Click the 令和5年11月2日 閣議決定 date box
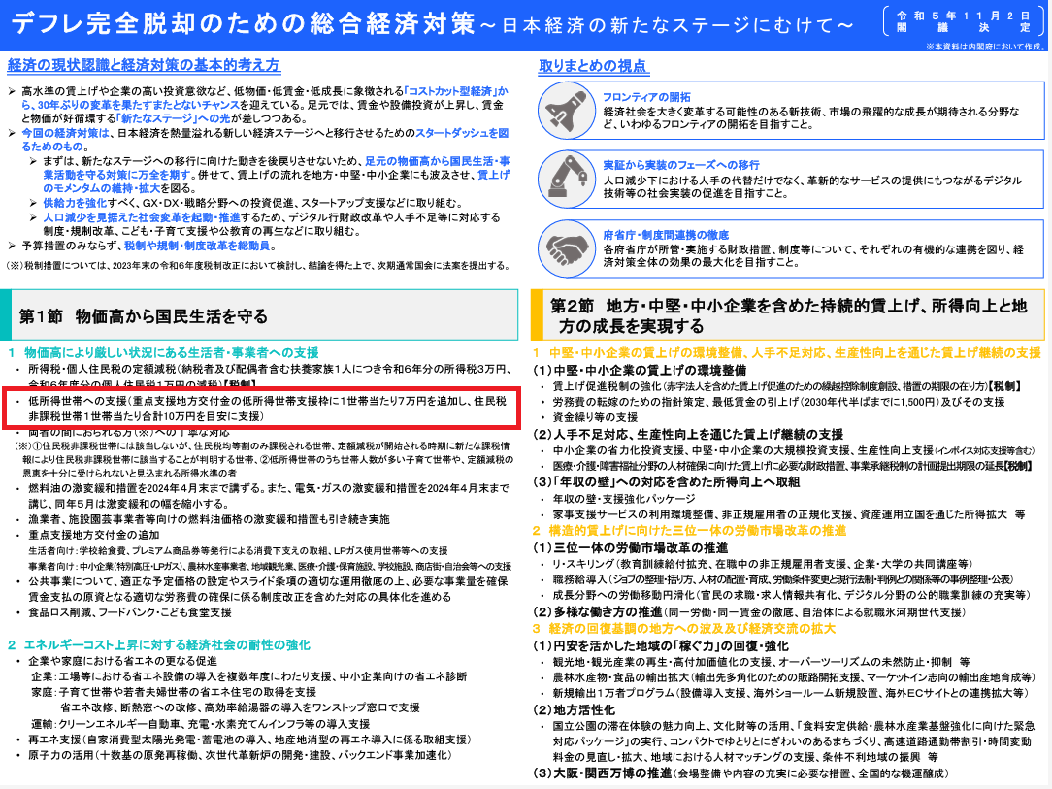The image size is (1052, 789). (965, 23)
